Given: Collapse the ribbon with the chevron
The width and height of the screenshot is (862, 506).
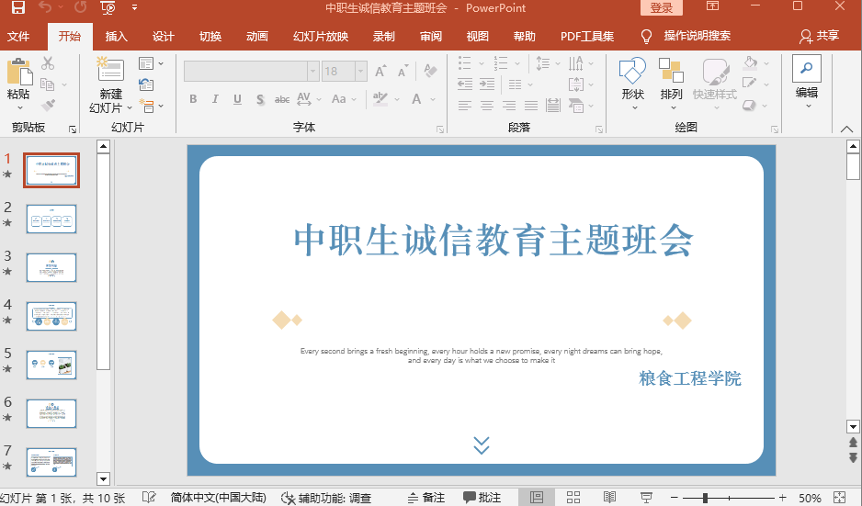Looking at the screenshot, I should click(845, 129).
